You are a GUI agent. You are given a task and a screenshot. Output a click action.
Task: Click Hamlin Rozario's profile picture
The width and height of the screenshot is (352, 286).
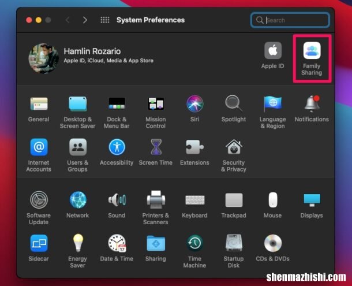(x=44, y=58)
